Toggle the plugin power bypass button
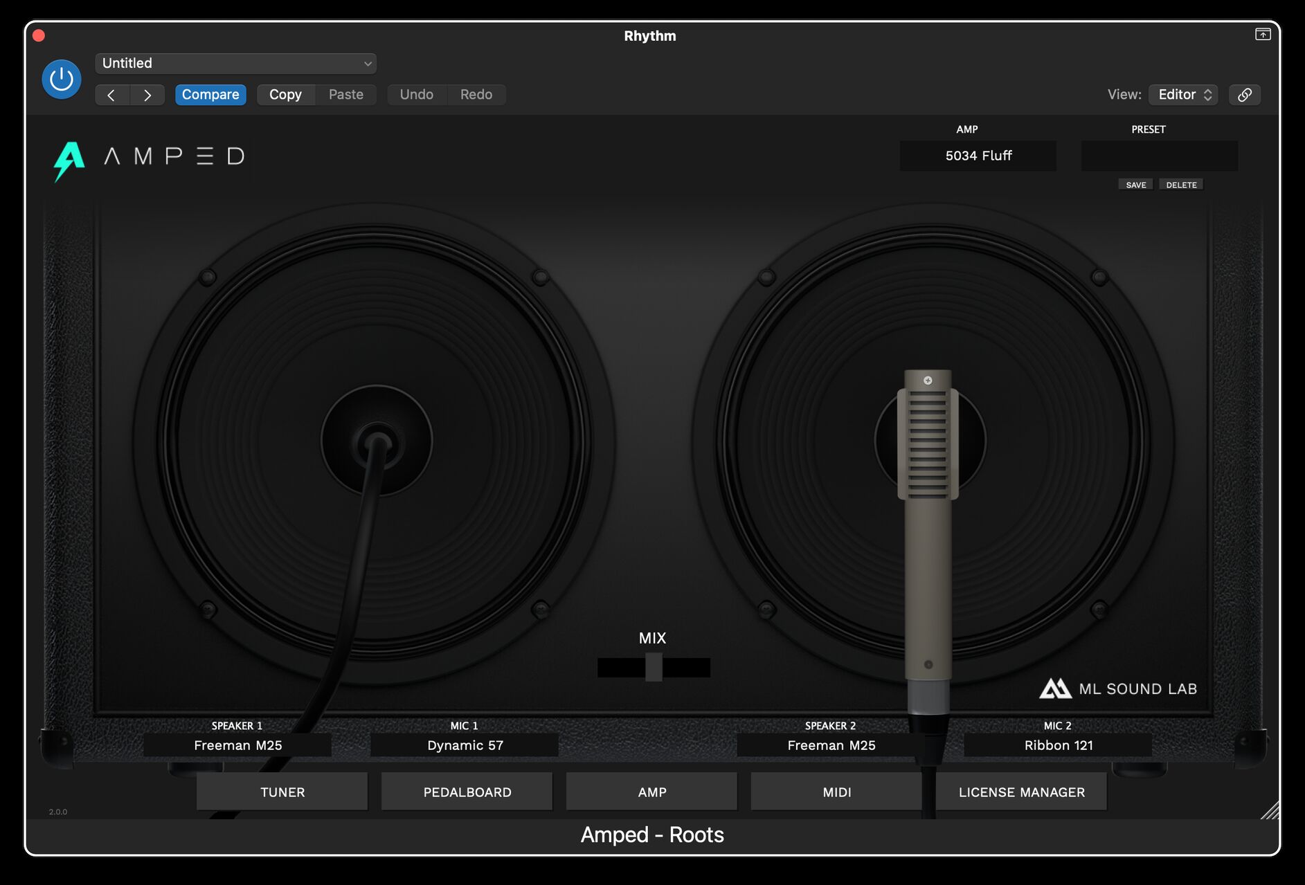The height and width of the screenshot is (885, 1305). [x=62, y=79]
